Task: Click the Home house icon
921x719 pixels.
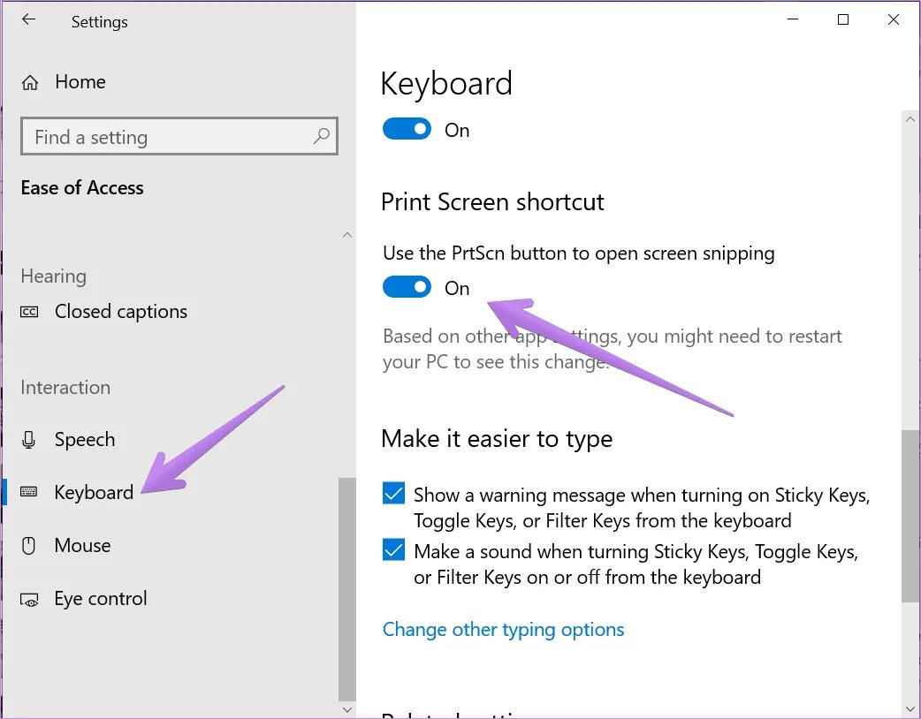Action: click(x=30, y=83)
